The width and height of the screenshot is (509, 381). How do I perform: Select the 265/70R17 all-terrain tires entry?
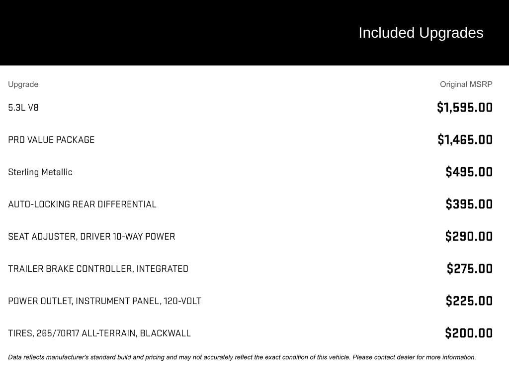99,333
